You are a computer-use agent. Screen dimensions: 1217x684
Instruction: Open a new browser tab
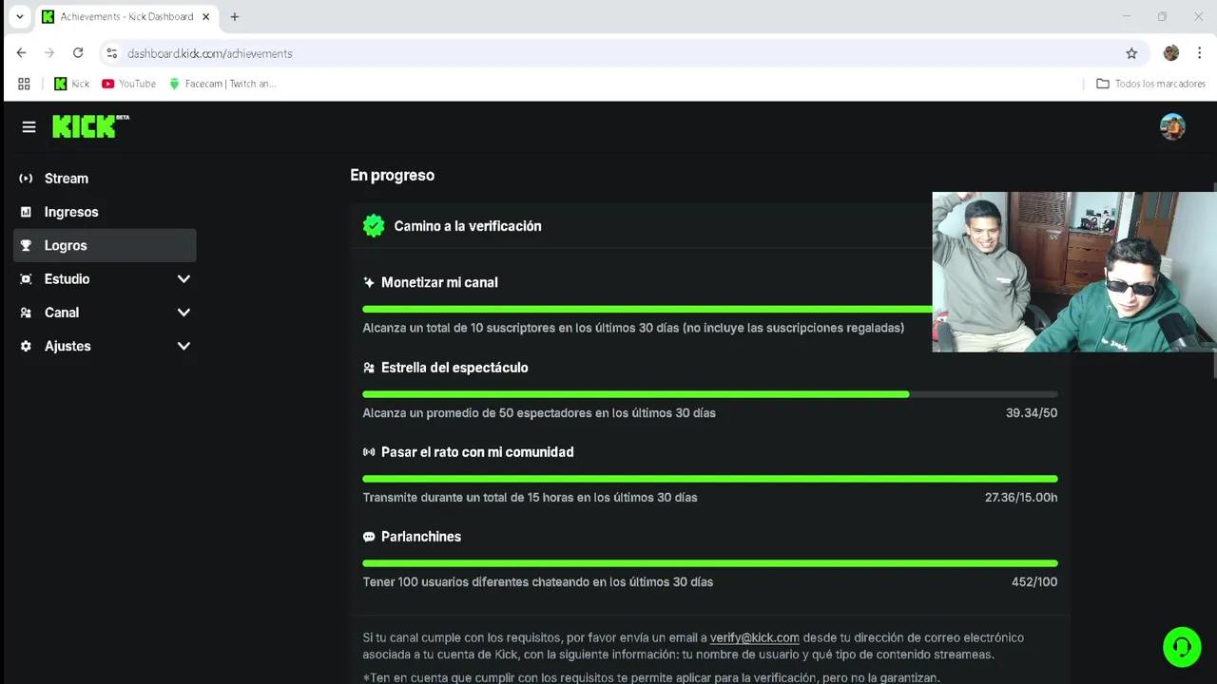(234, 16)
